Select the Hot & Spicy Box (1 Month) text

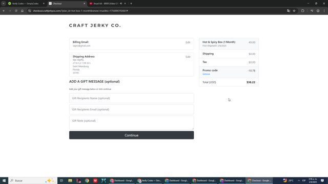tap(219, 42)
